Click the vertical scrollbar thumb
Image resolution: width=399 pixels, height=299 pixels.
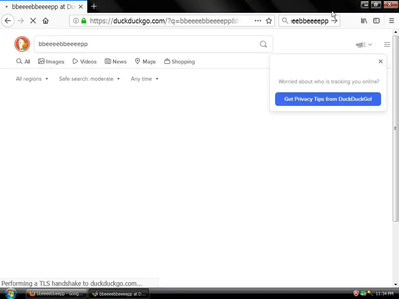coord(395,128)
